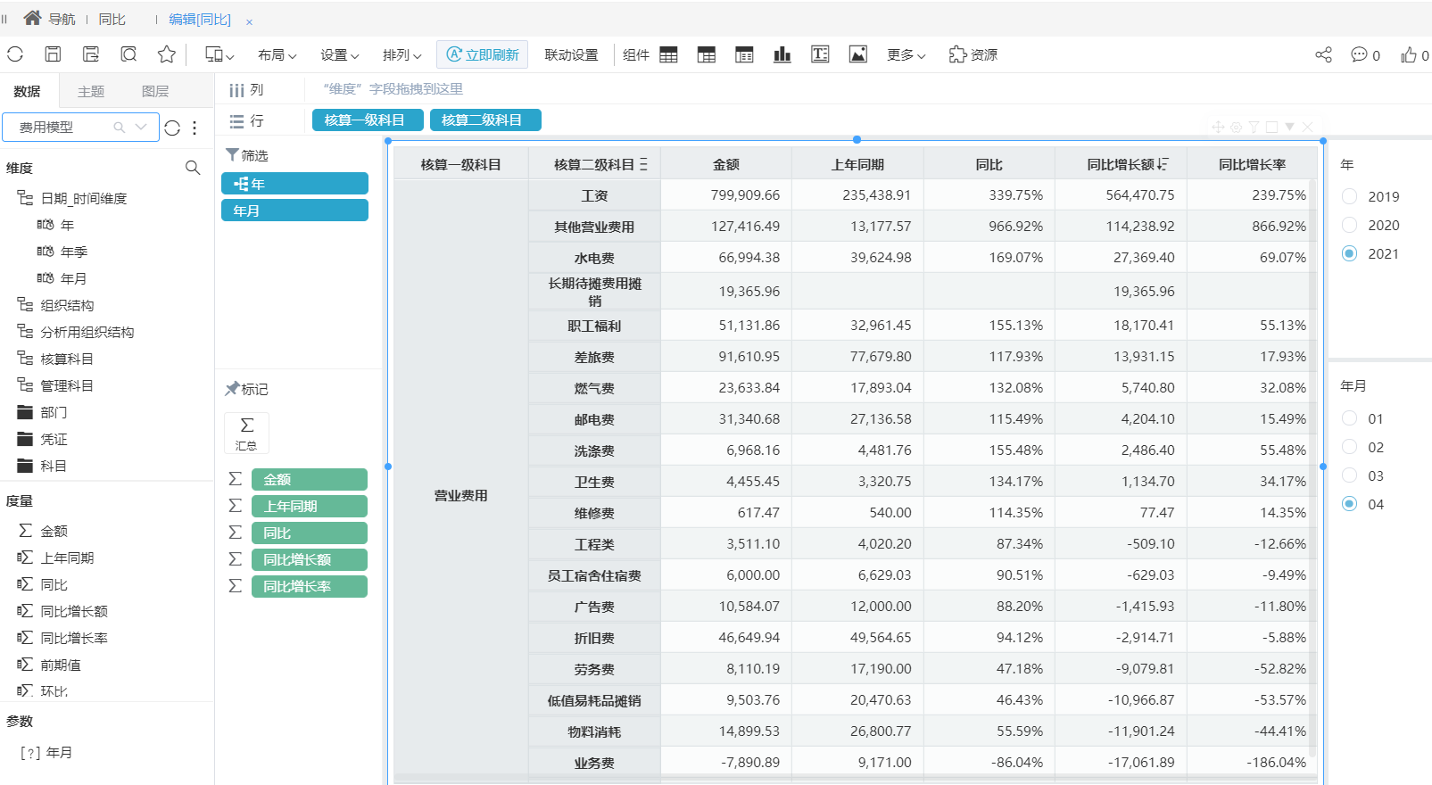Insert a text component
This screenshot has width=1432, height=785.
coord(820,54)
